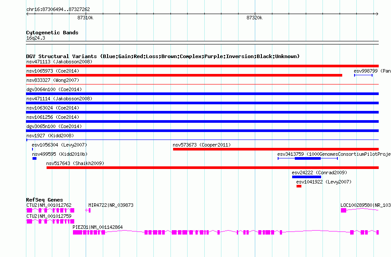Select the CTU2 NM_001012759 gene glyph
Viewport: 391px width, 257px height.
point(51,221)
